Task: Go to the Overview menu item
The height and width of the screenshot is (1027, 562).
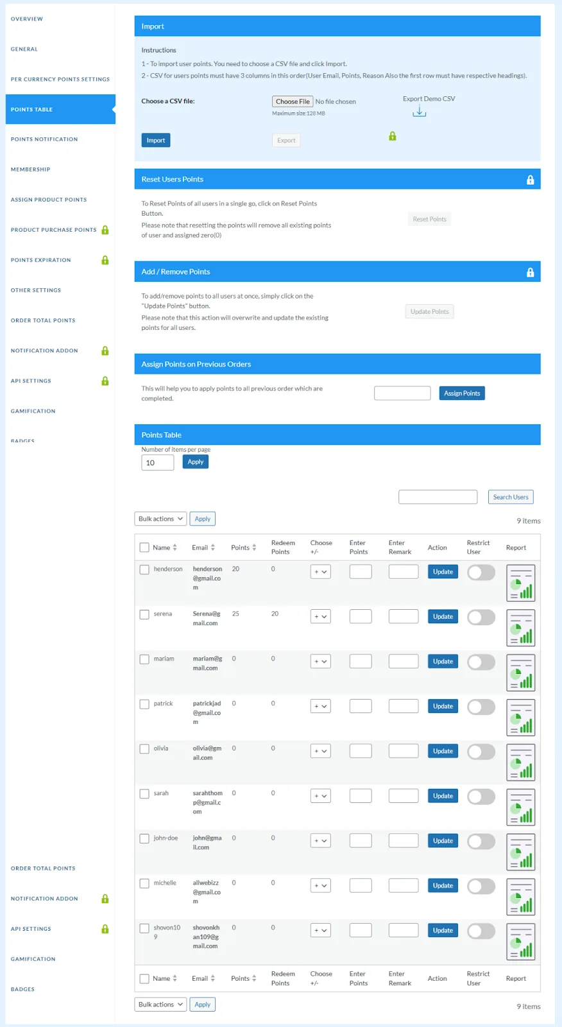Action: (27, 19)
